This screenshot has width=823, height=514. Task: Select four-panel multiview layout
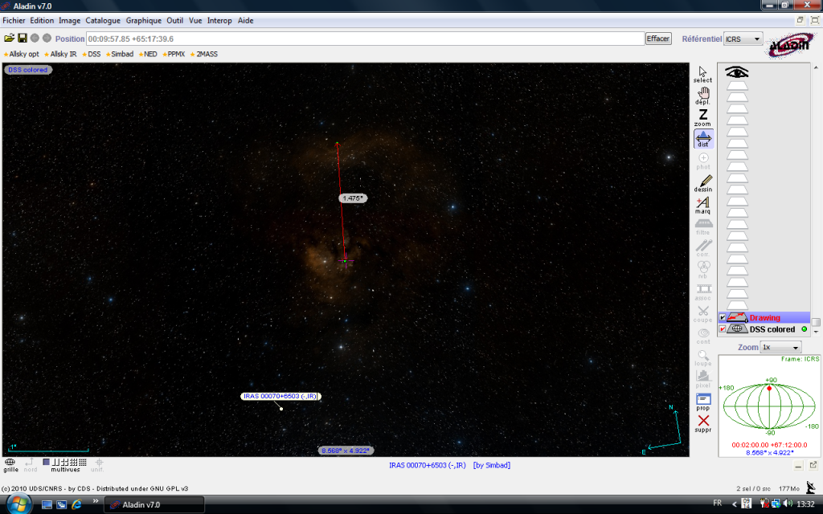point(64,462)
